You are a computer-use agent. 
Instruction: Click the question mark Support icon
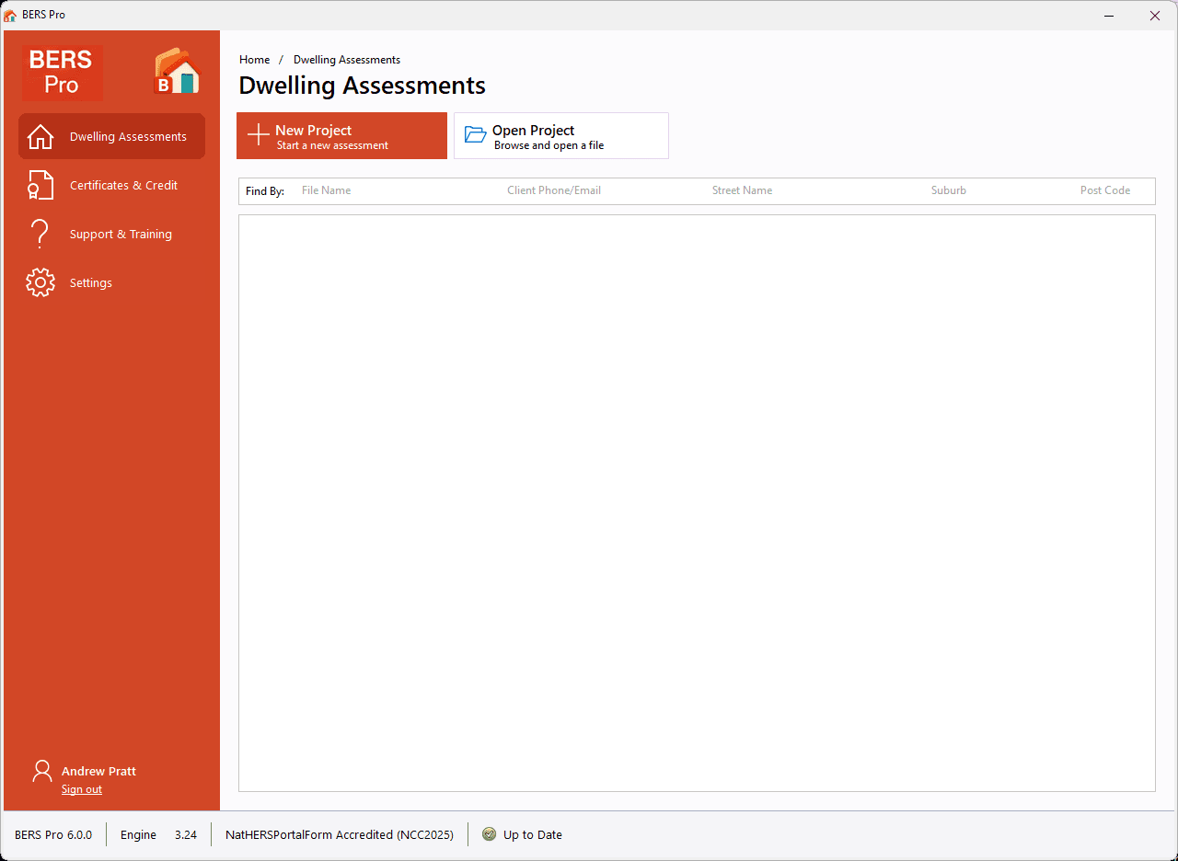(x=40, y=234)
